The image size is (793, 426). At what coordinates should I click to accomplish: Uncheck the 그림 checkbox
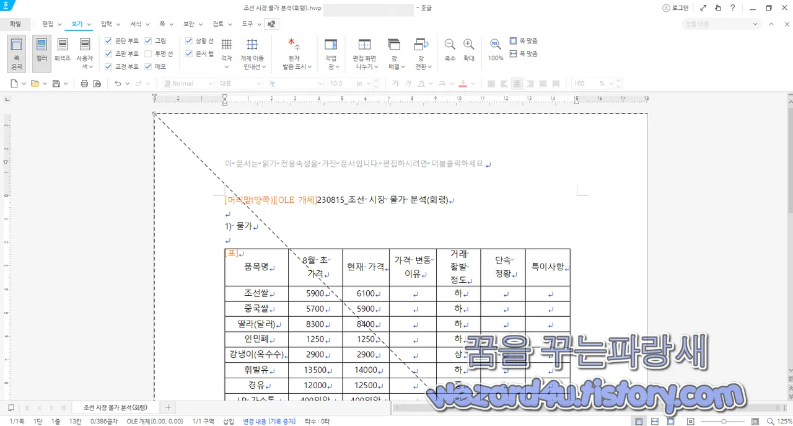pyautogui.click(x=148, y=41)
